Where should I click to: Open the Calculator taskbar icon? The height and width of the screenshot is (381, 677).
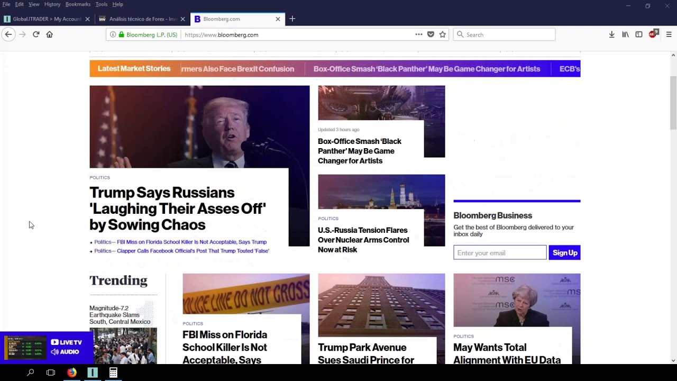click(x=113, y=373)
